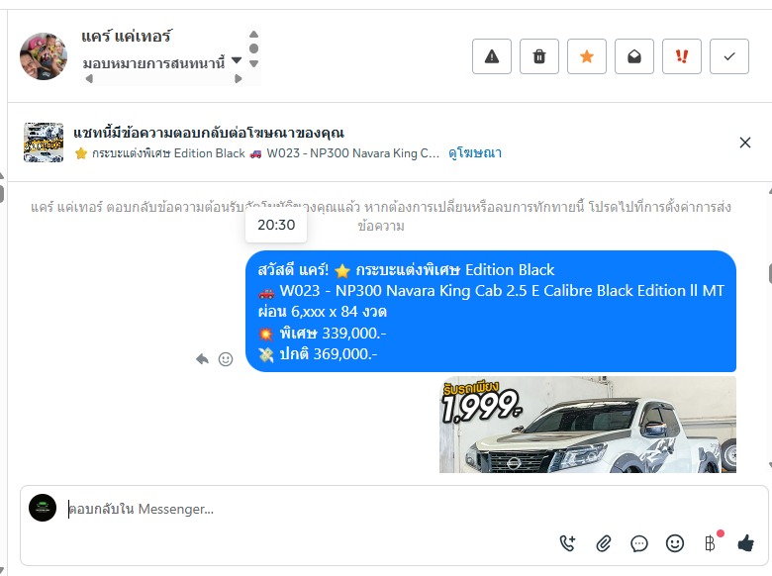The height and width of the screenshot is (576, 772).
Task: Add emoji reaction to the message
Action: (226, 359)
